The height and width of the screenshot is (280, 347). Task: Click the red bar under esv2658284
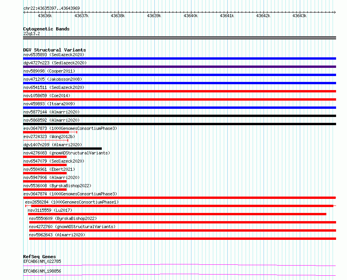(x=182, y=206)
